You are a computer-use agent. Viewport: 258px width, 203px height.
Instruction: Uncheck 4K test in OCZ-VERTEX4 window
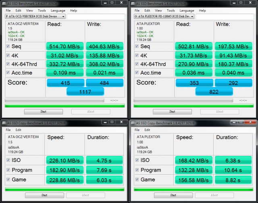pyautogui.click(x=8, y=55)
